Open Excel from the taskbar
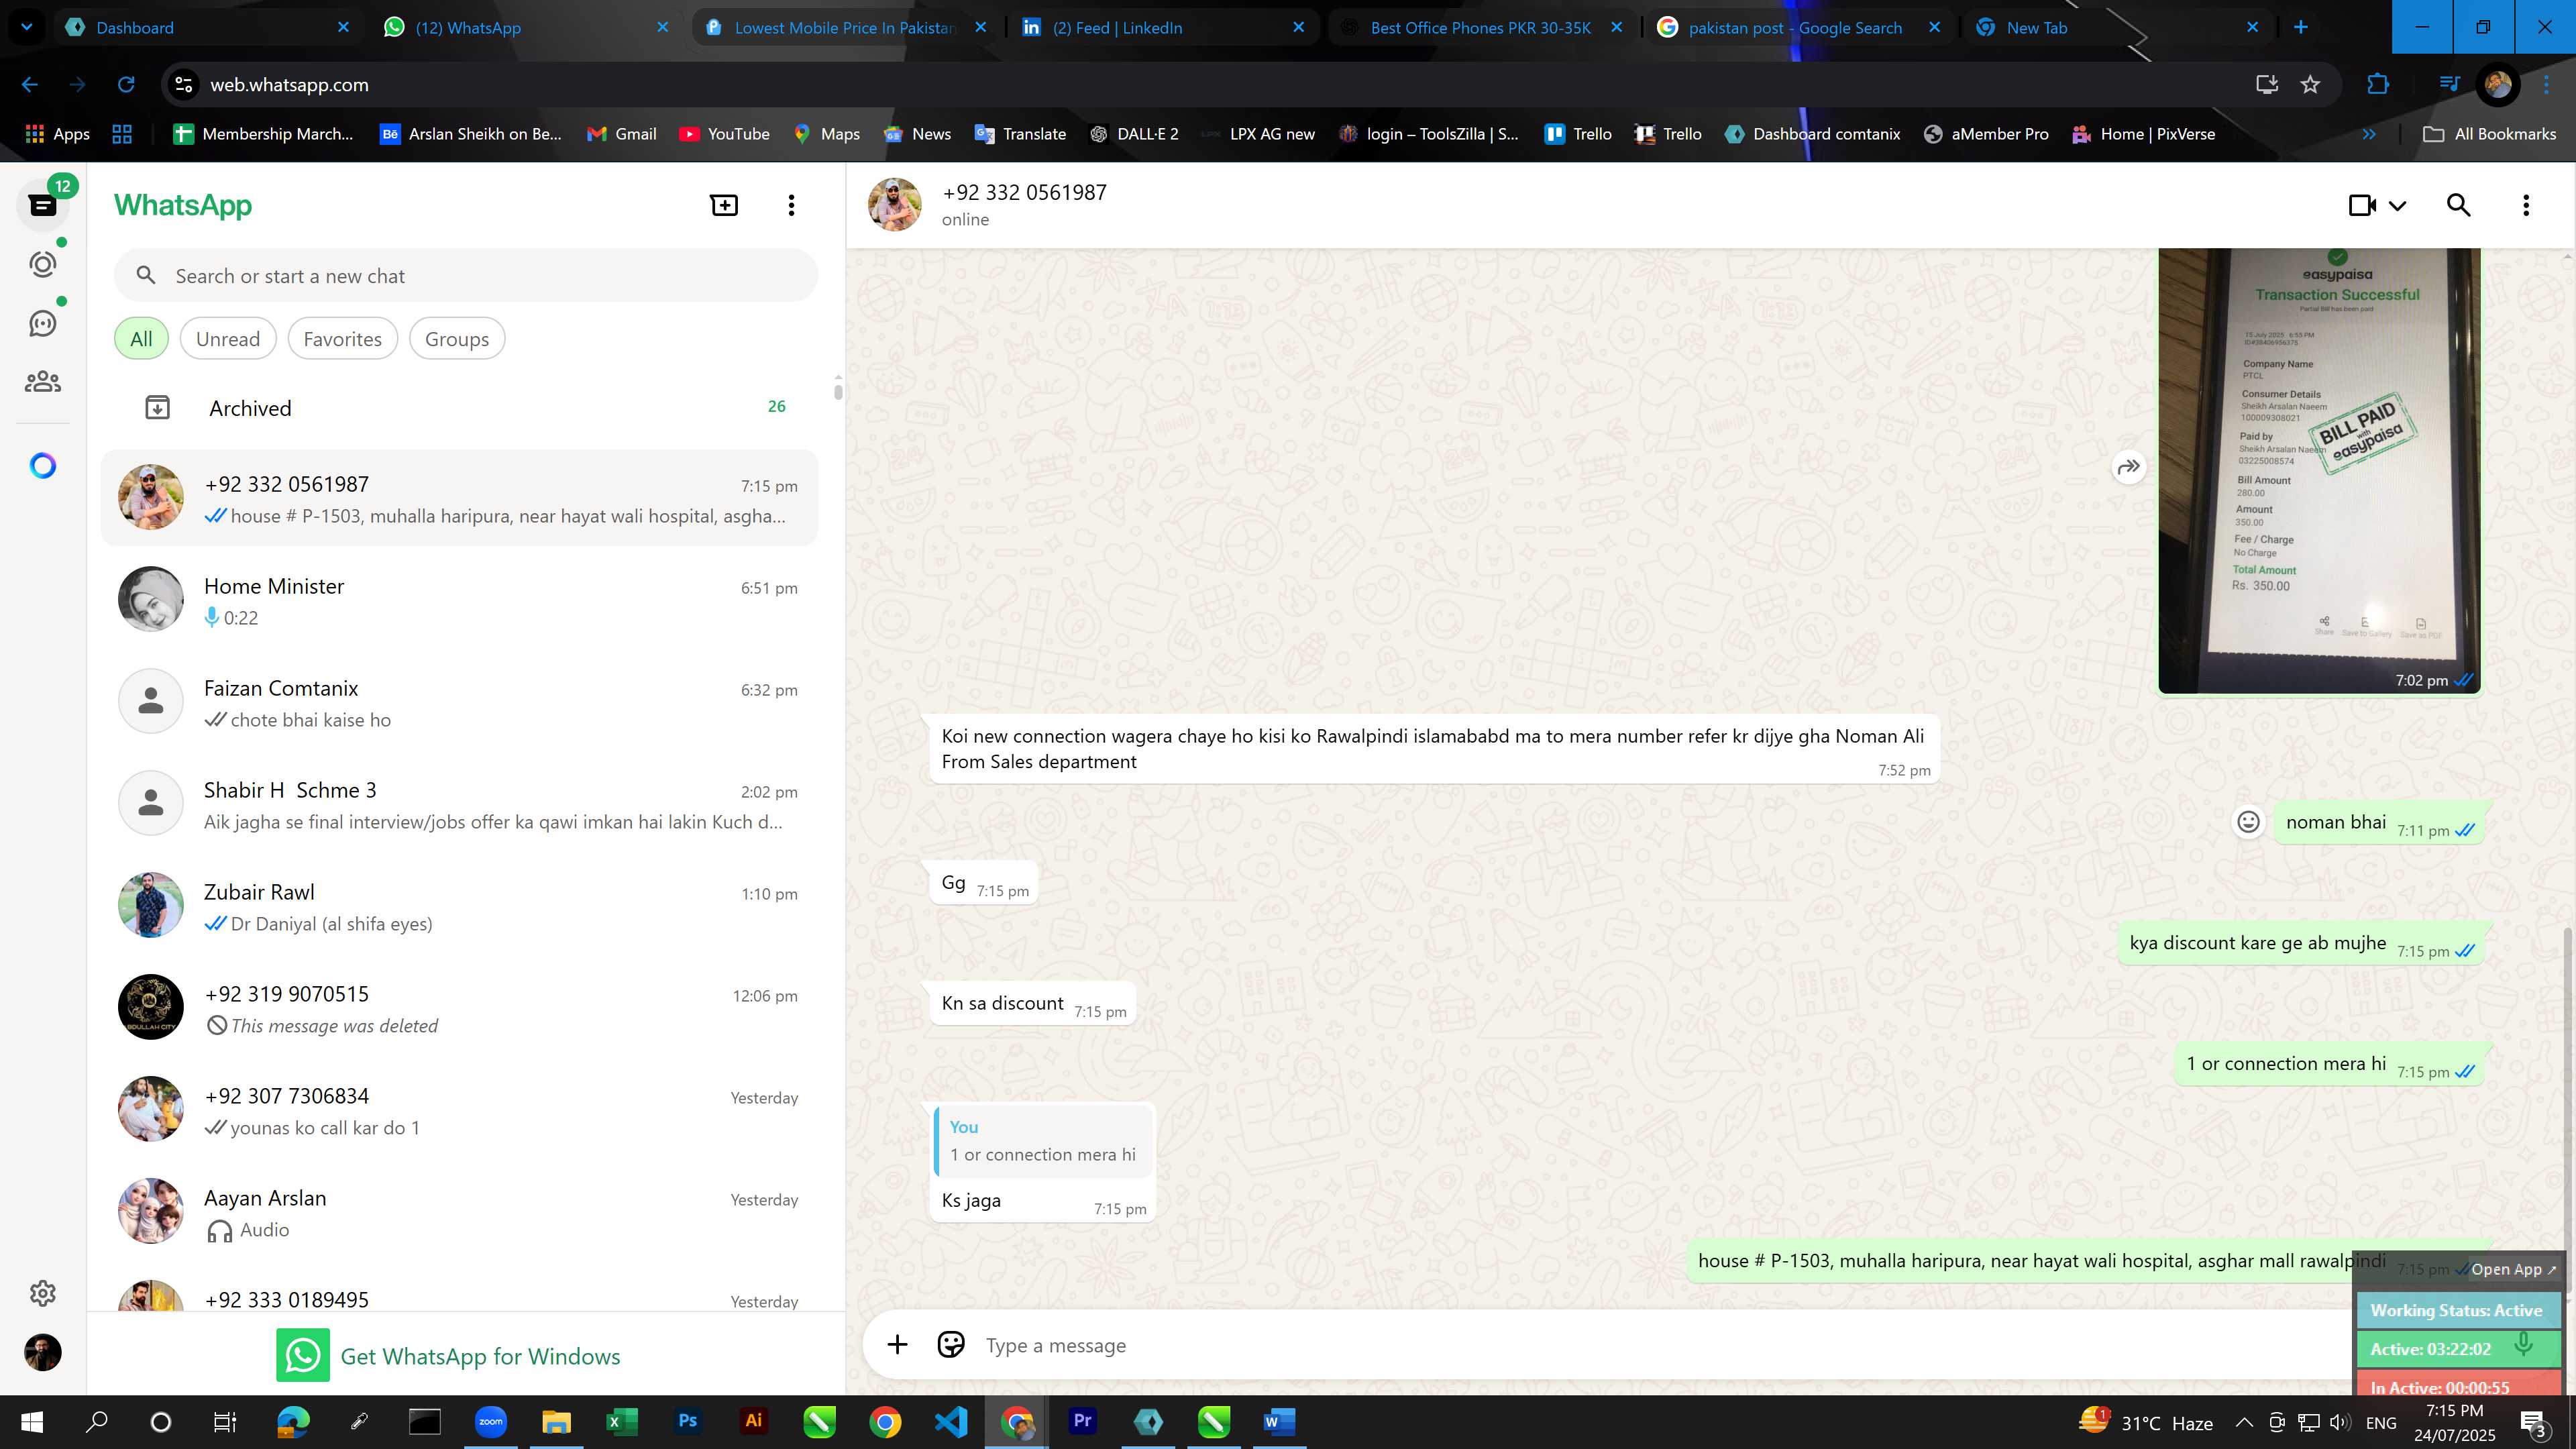This screenshot has height=1449, width=2576. click(x=621, y=1421)
